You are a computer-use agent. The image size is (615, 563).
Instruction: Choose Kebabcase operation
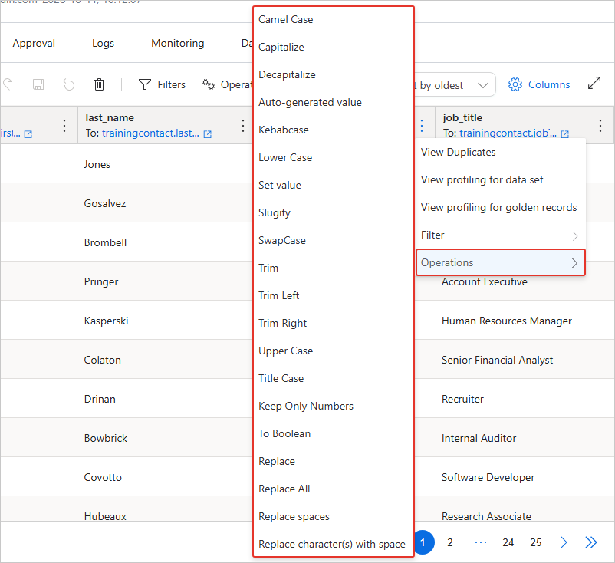(334, 130)
